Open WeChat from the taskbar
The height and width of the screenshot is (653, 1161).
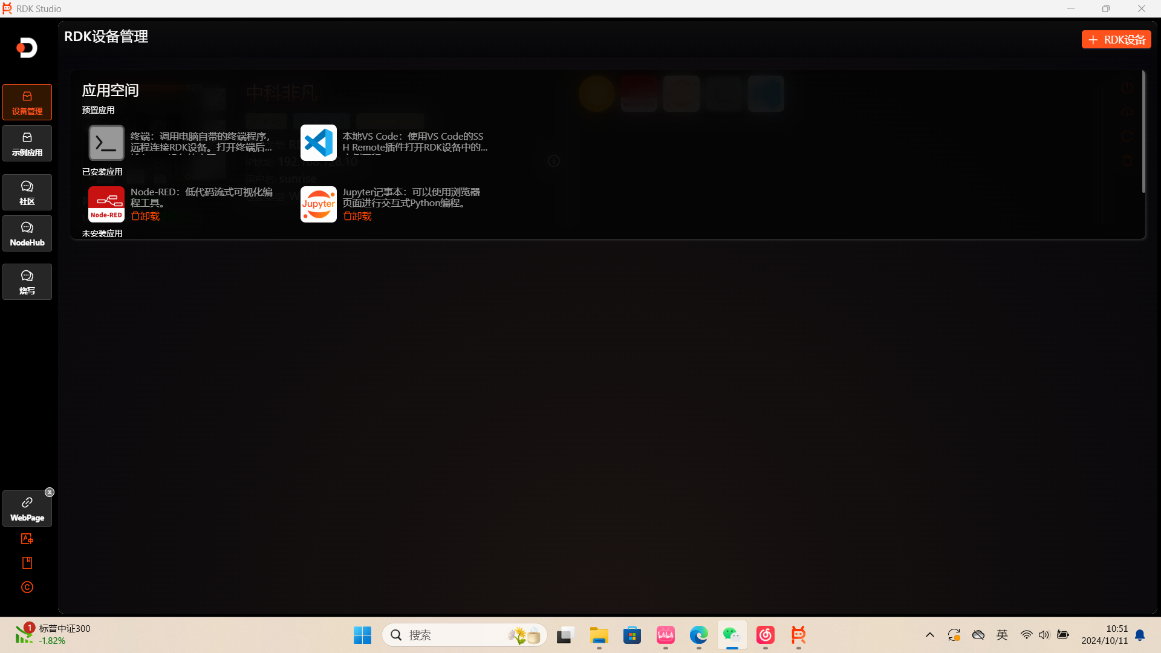click(732, 635)
